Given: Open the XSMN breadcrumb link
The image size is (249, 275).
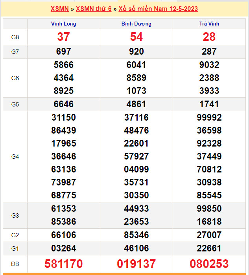Looking at the screenshot, I should [x=60, y=9].
